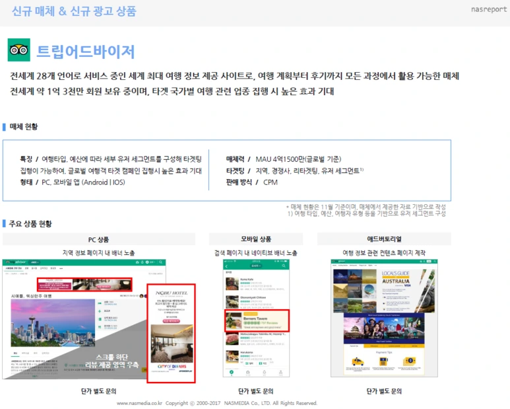This screenshot has height=409, width=510.
Task: Click the '신규 매체 & 신규 광고 상품' page title
Action: [x=74, y=11]
